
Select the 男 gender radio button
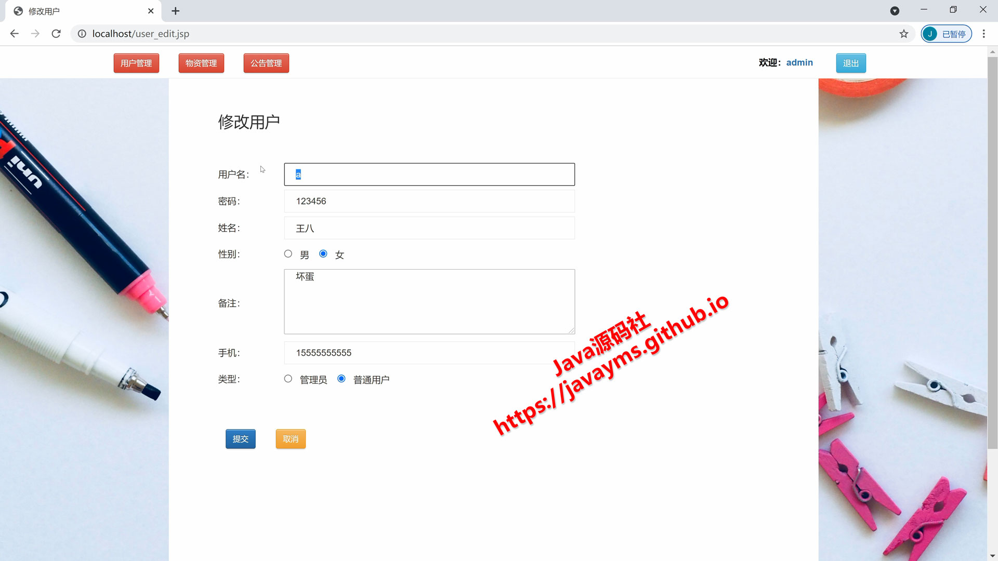pos(288,253)
